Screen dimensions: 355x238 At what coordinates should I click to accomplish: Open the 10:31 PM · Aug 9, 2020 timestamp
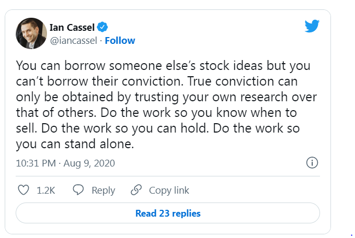[x=65, y=163]
